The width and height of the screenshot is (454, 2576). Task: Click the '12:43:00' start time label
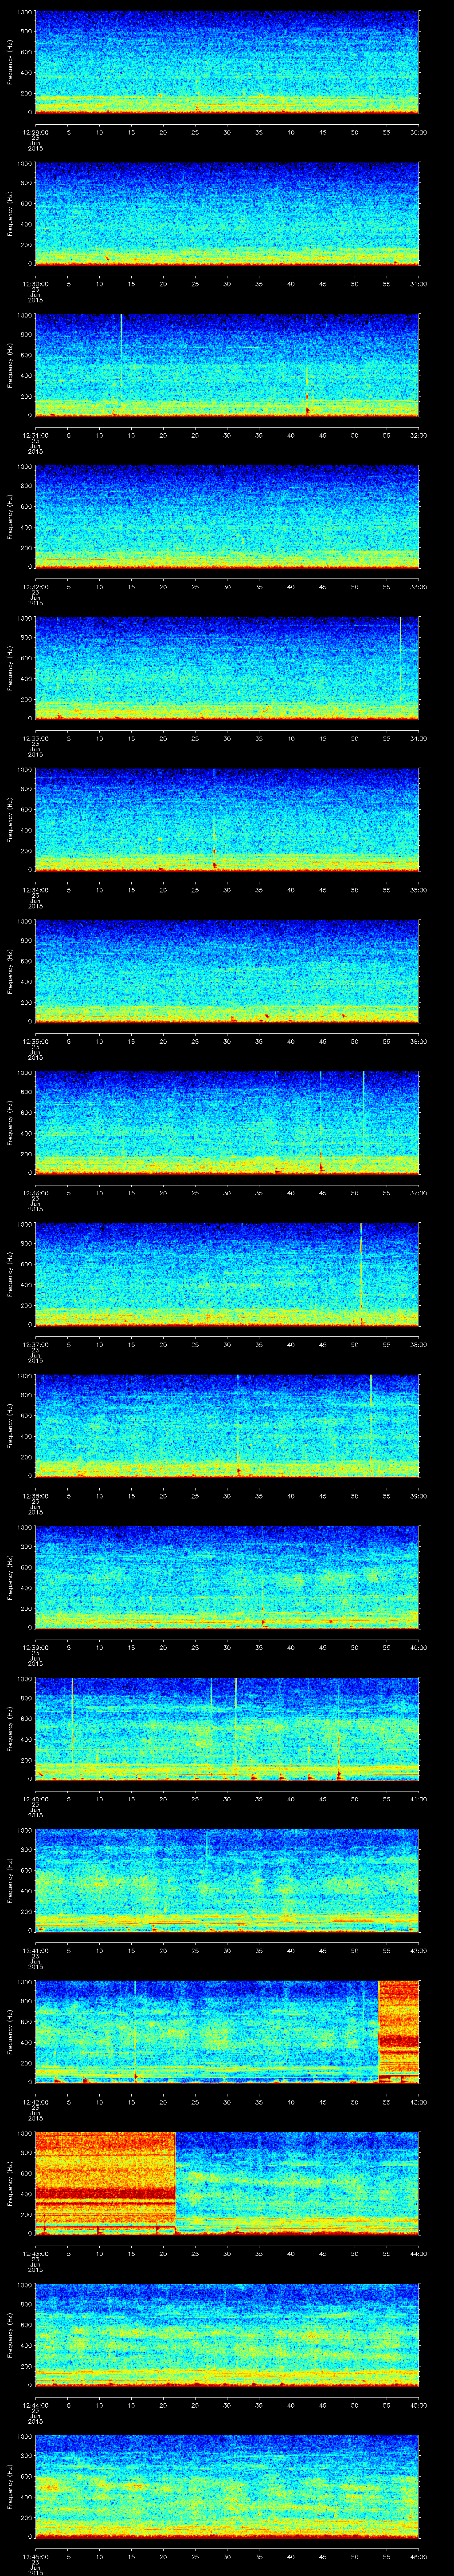pyautogui.click(x=35, y=2252)
